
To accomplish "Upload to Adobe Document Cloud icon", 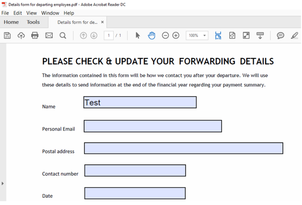I will [x=21, y=35].
